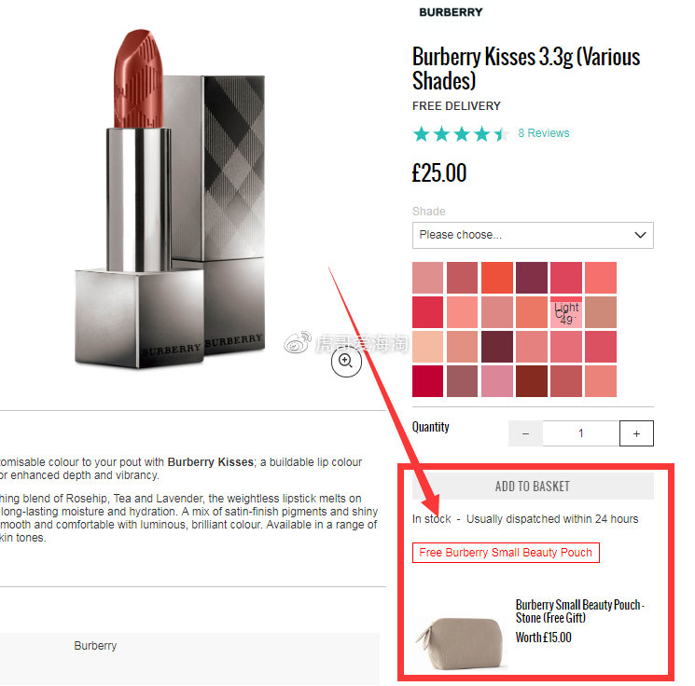Choose the peach nude swatch in third row
Image resolution: width=695 pixels, height=686 pixels.
click(427, 347)
